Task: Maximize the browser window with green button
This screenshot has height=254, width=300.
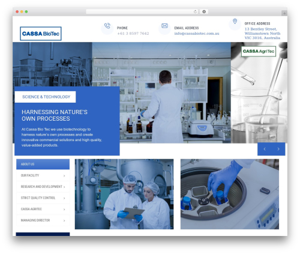Action: tap(26, 12)
